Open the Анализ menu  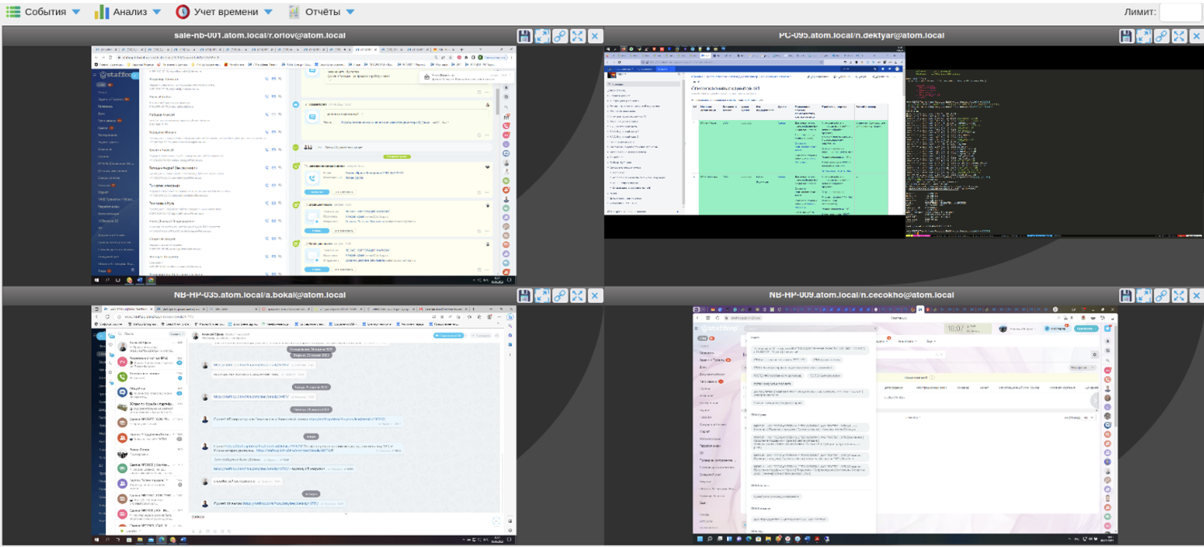[128, 12]
